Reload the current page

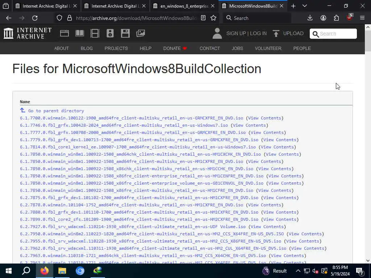point(35,18)
